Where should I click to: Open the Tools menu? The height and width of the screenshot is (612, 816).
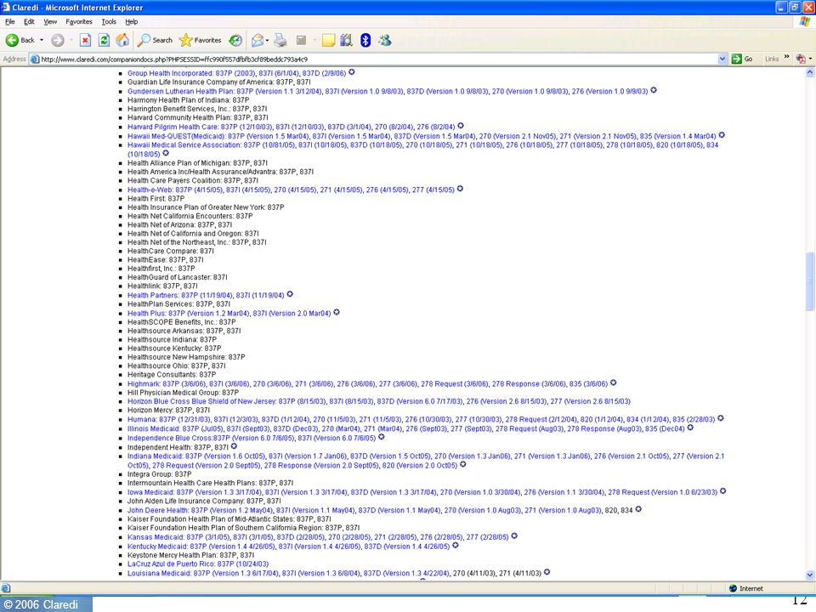(109, 22)
